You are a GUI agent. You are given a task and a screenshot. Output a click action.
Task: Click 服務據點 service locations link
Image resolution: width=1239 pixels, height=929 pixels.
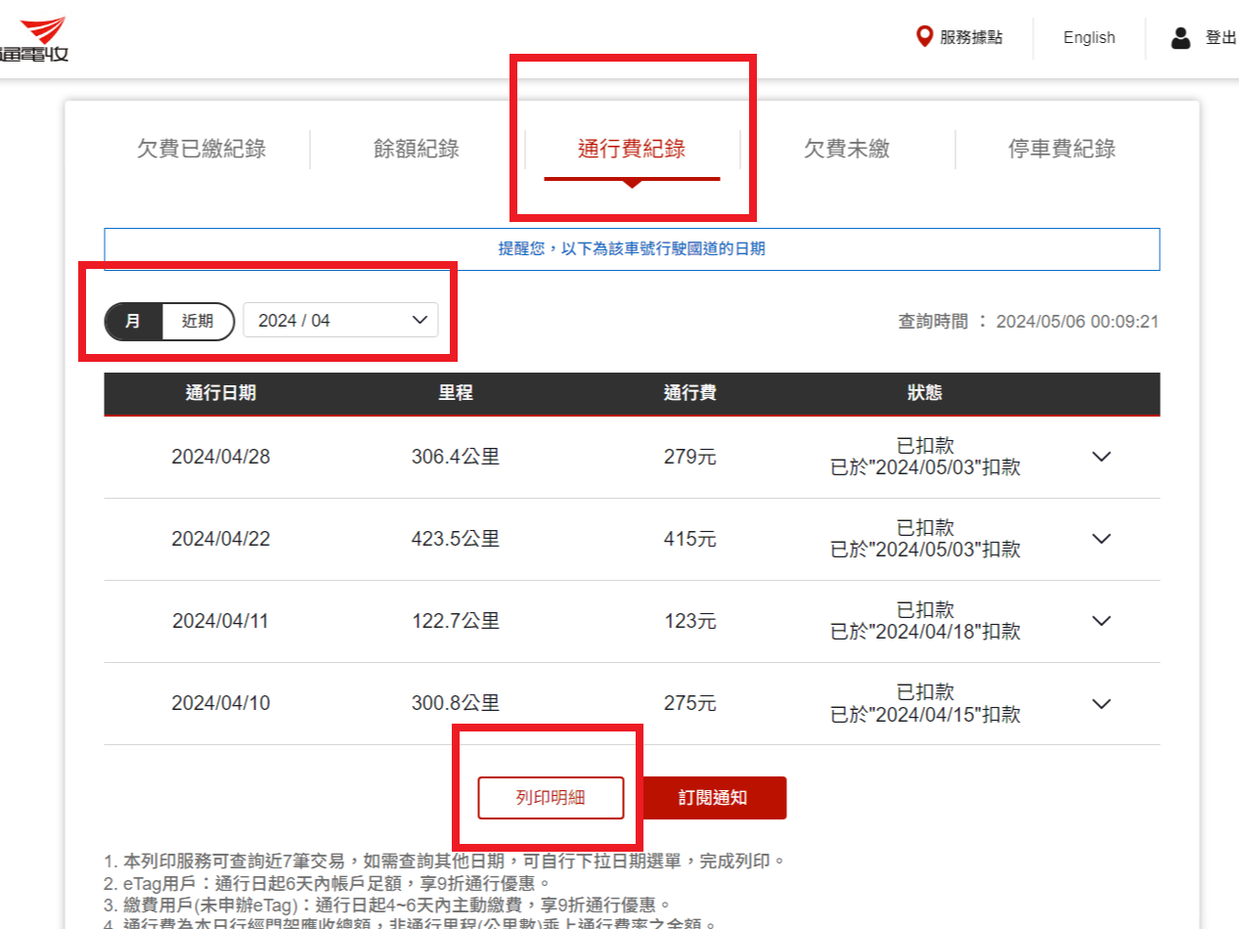971,38
